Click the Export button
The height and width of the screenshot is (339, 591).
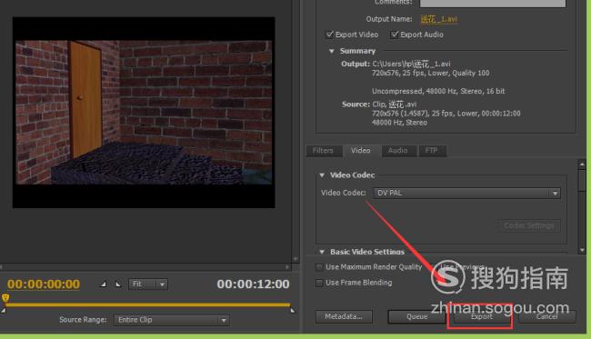coord(482,317)
